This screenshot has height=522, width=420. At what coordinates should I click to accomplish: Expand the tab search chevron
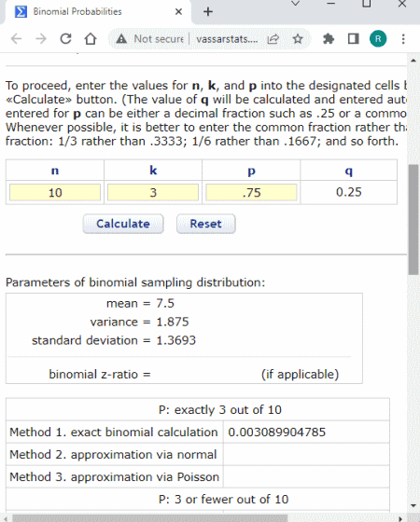click(295, 4)
